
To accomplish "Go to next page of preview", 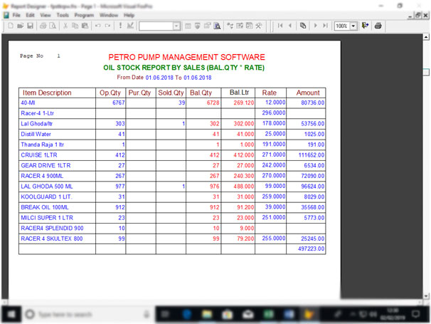I will pos(316,26).
